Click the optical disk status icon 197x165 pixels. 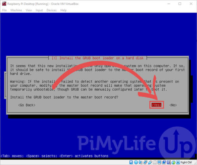[136, 162]
